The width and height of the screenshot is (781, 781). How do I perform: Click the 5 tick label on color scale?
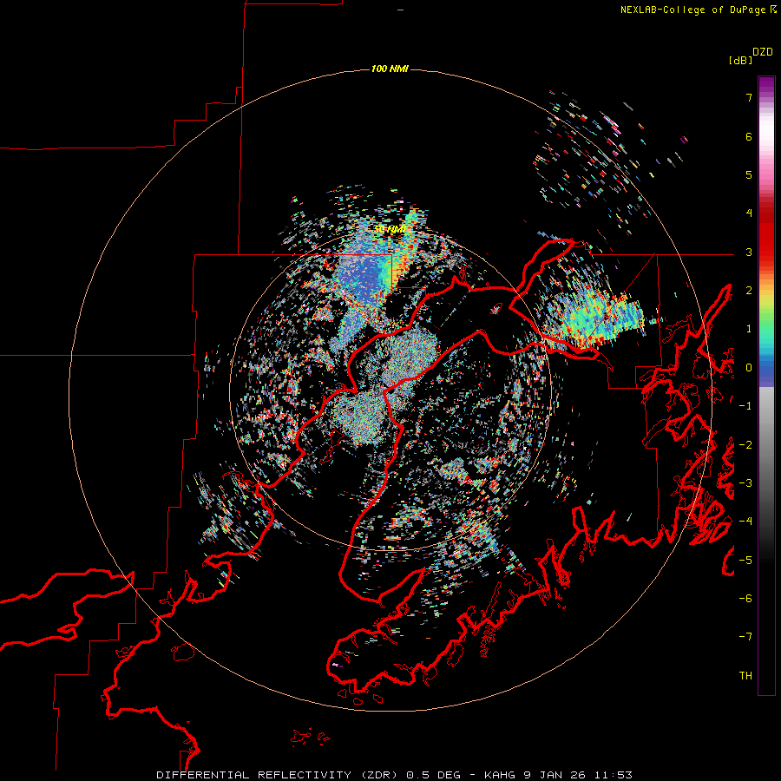click(749, 174)
